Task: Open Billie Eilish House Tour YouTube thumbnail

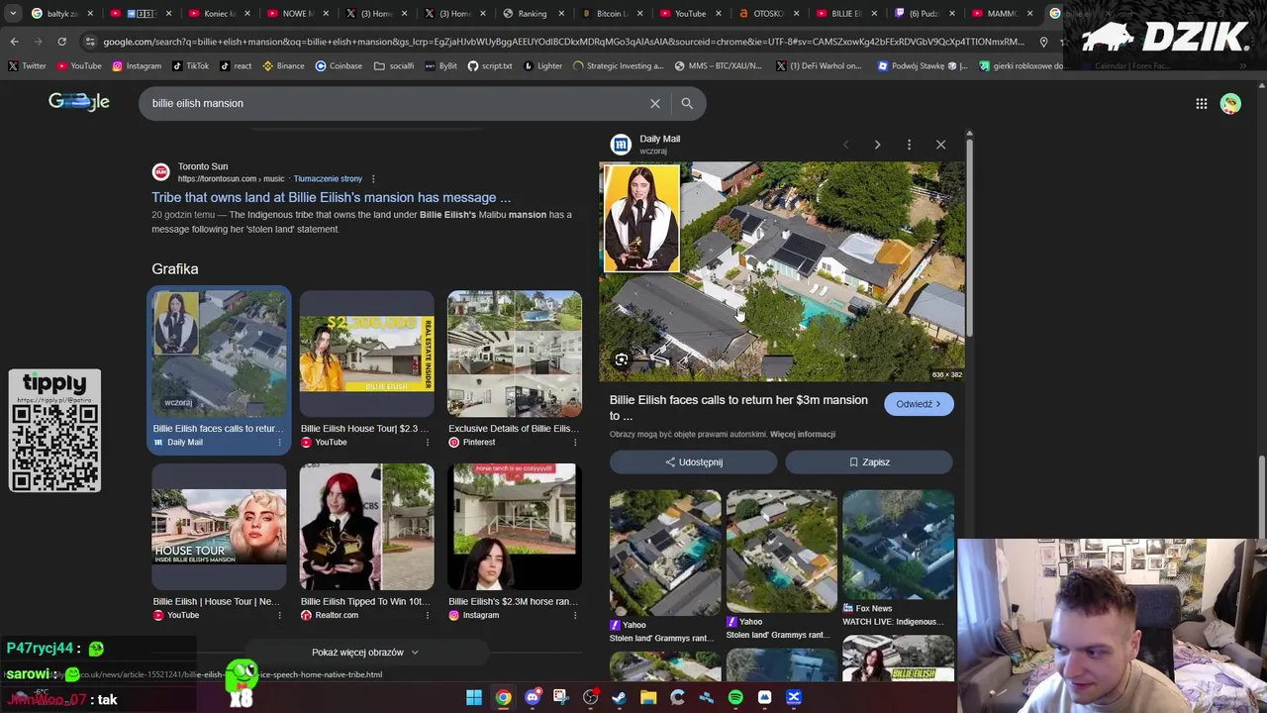Action: click(x=366, y=354)
